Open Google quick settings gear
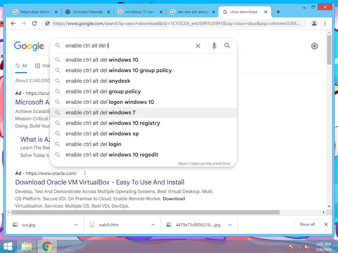 pos(314,46)
